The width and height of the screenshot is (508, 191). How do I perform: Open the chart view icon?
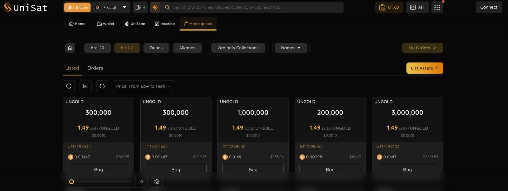(x=85, y=86)
